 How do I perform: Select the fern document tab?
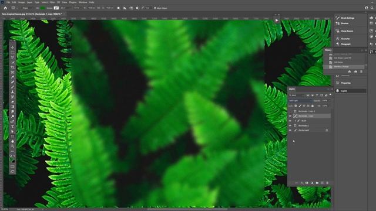click(32, 14)
